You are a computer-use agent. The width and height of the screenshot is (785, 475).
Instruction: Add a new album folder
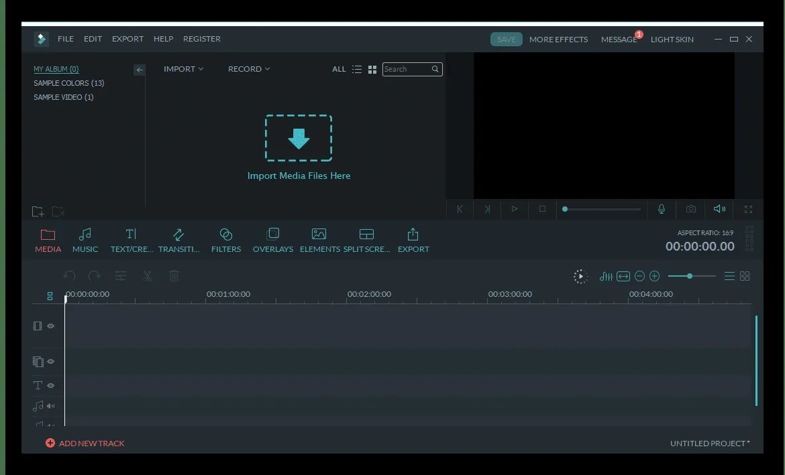click(x=38, y=212)
